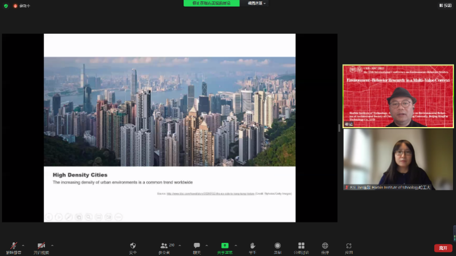Turn on the video camera
The image size is (456, 256).
pyautogui.click(x=41, y=246)
